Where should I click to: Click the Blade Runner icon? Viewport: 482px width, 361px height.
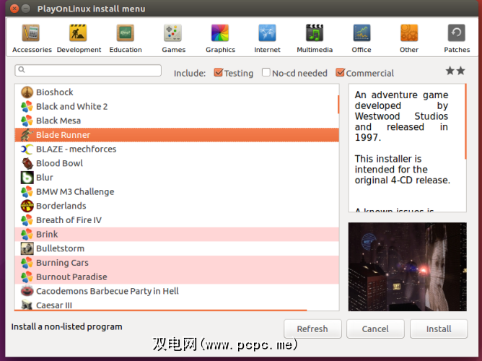pyautogui.click(x=27, y=135)
